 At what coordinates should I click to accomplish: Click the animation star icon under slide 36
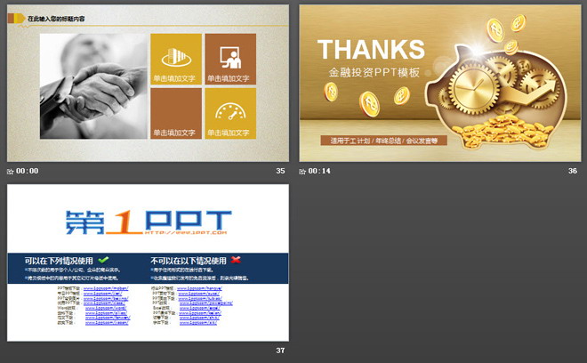tap(302, 171)
